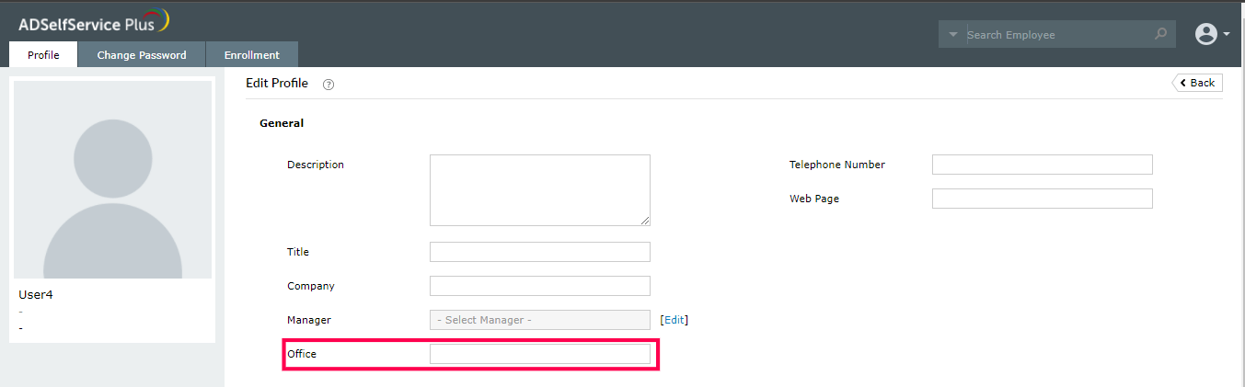Image resolution: width=1245 pixels, height=387 pixels.
Task: Click into the Office field
Action: (x=539, y=354)
